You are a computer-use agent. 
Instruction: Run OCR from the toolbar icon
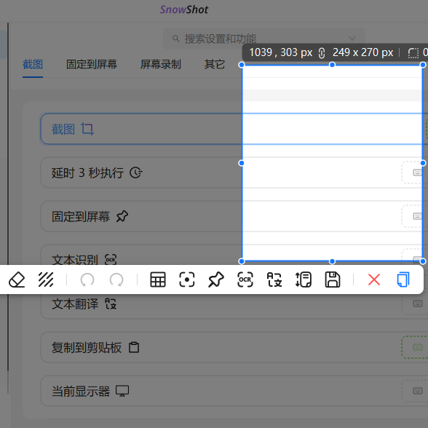pos(245,280)
